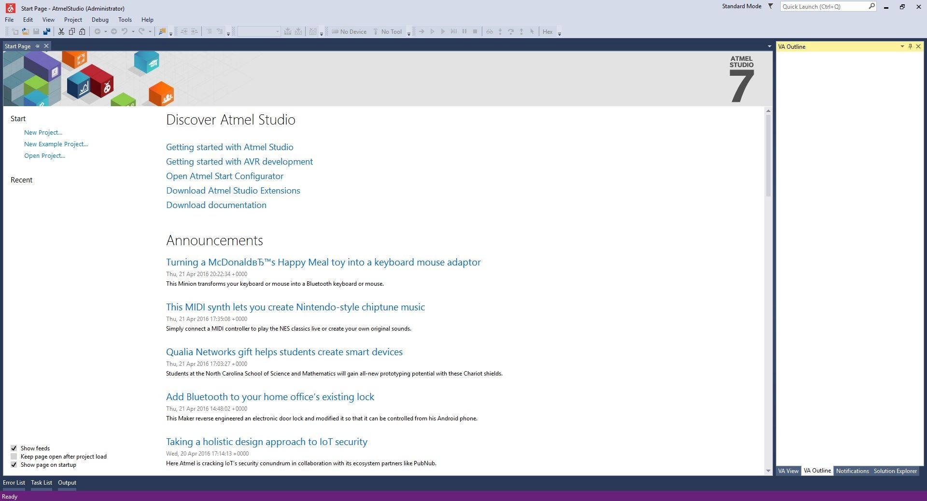The width and height of the screenshot is (927, 501).
Task: Open the View menu
Action: (x=48, y=20)
